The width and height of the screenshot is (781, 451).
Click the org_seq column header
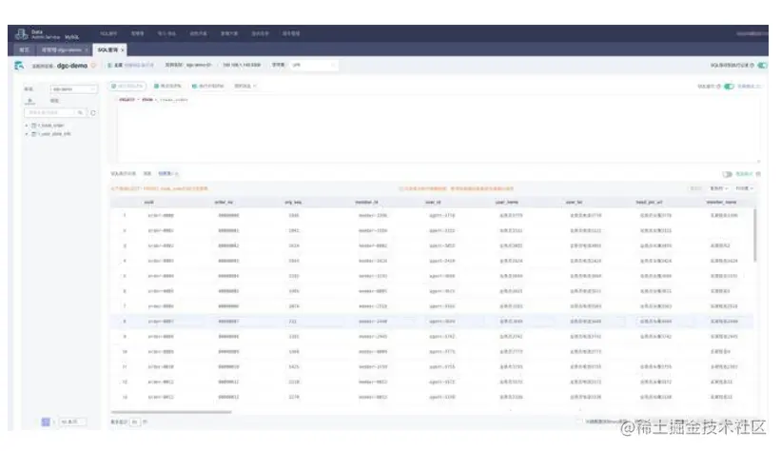point(293,203)
